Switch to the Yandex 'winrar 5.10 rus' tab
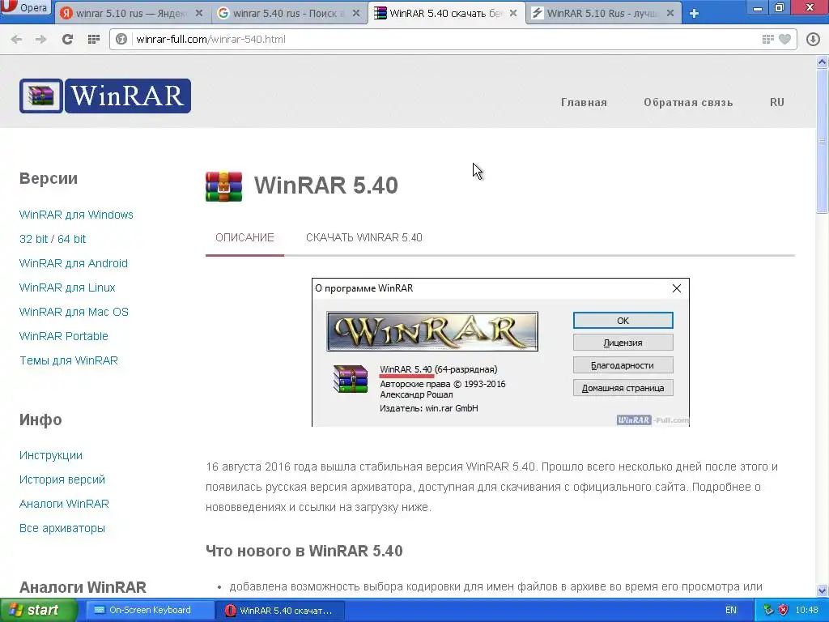 (130, 13)
